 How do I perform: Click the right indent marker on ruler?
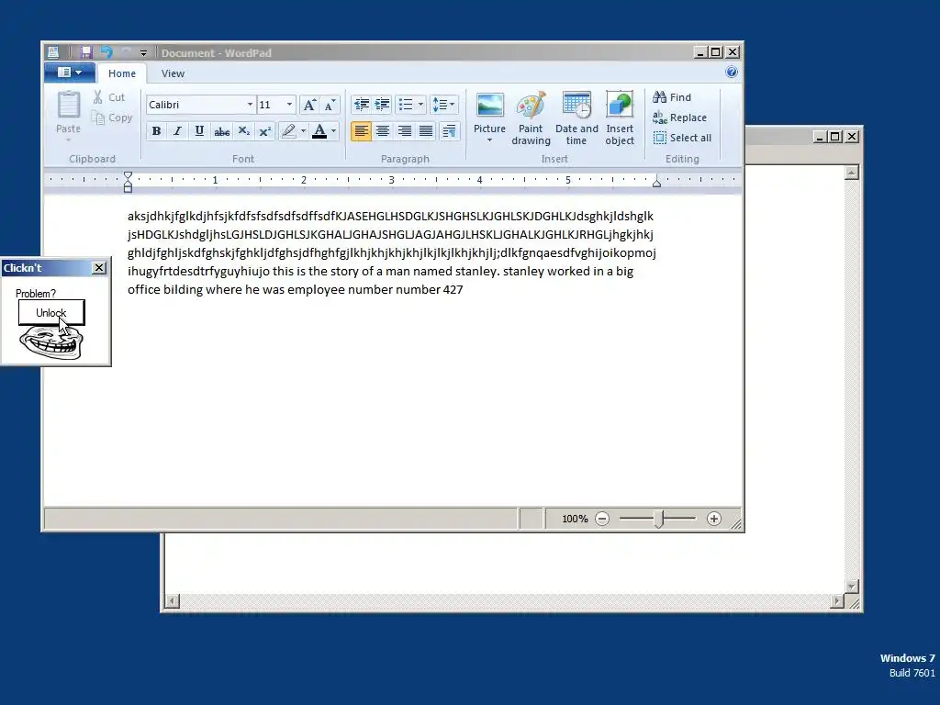(656, 183)
